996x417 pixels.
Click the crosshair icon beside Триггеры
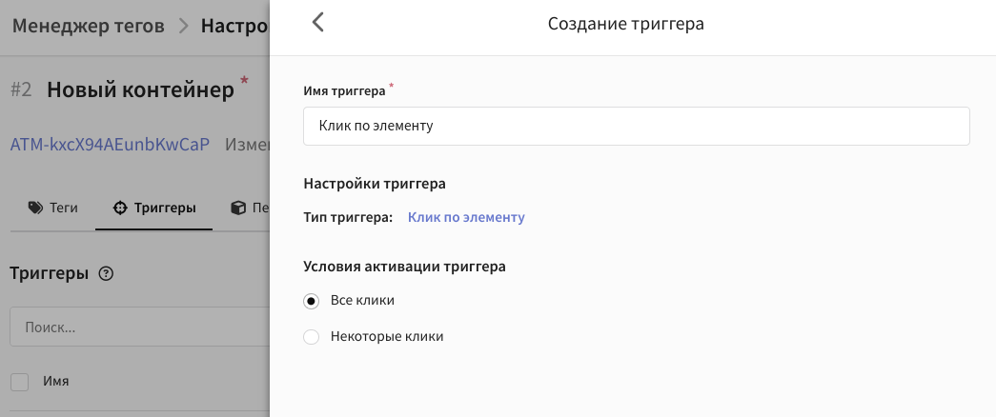(x=119, y=208)
